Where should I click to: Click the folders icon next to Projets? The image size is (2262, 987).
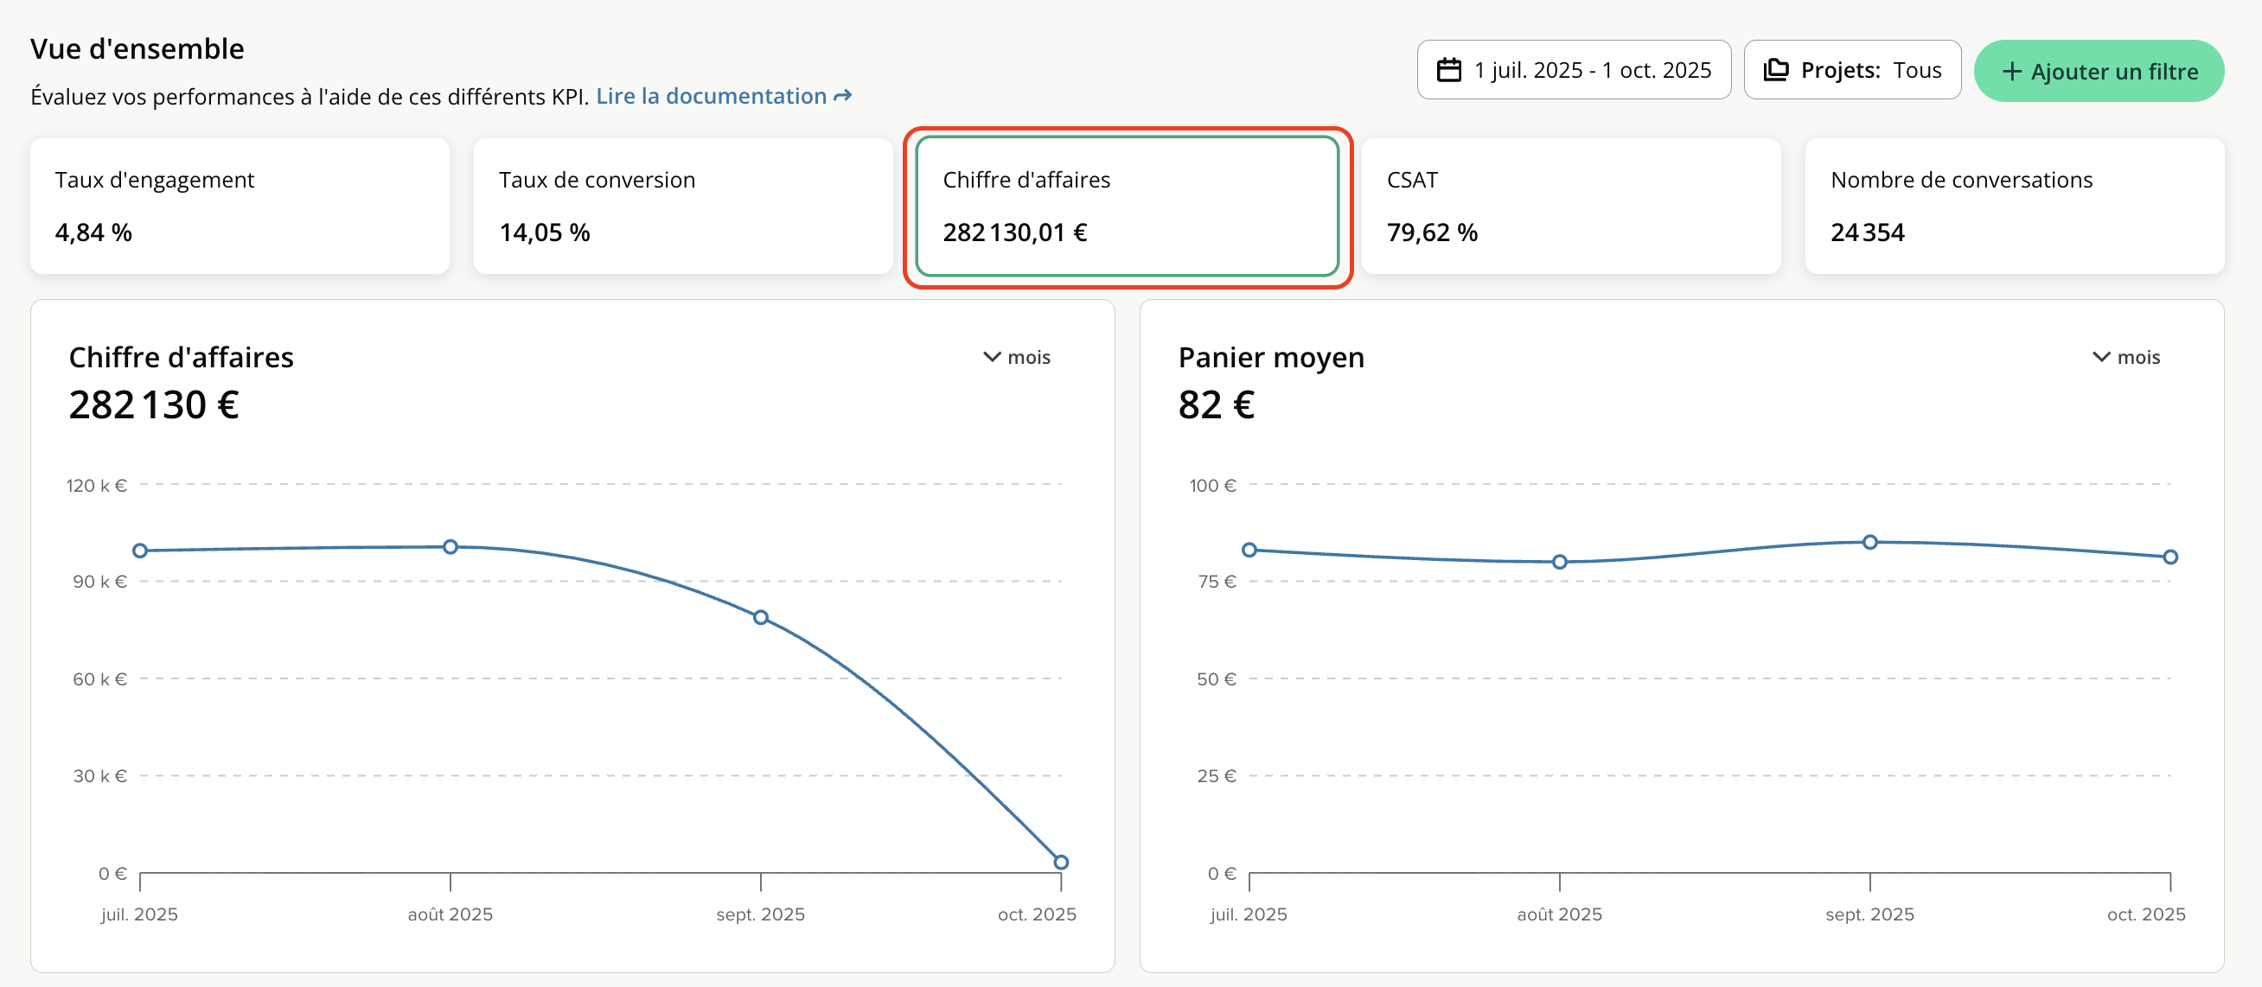tap(1775, 70)
